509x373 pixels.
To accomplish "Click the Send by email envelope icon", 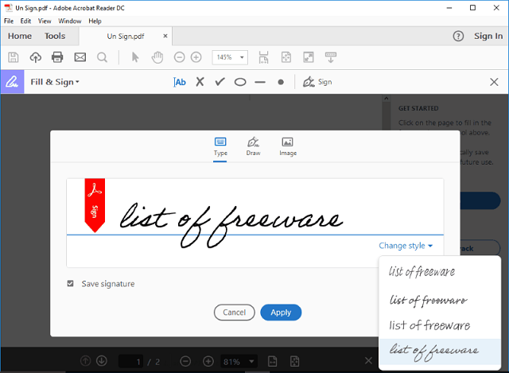I will pos(80,57).
